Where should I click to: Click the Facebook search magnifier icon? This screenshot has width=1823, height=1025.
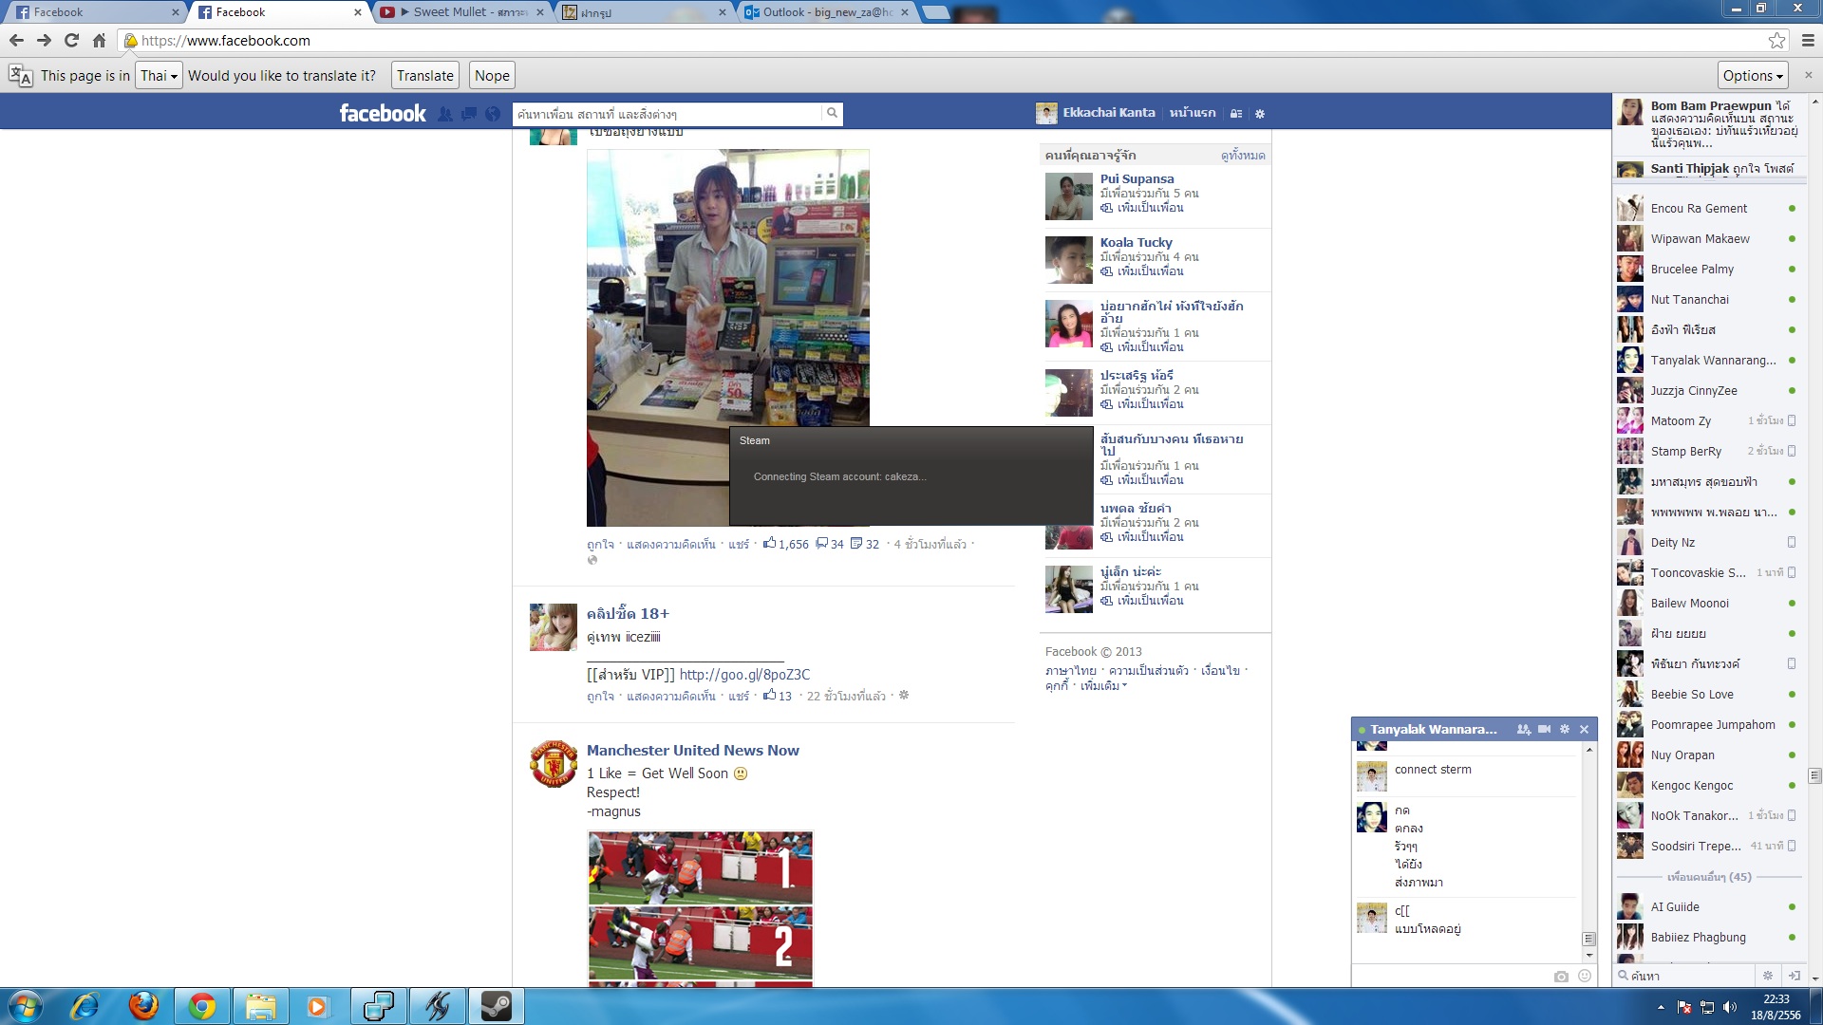pyautogui.click(x=832, y=113)
